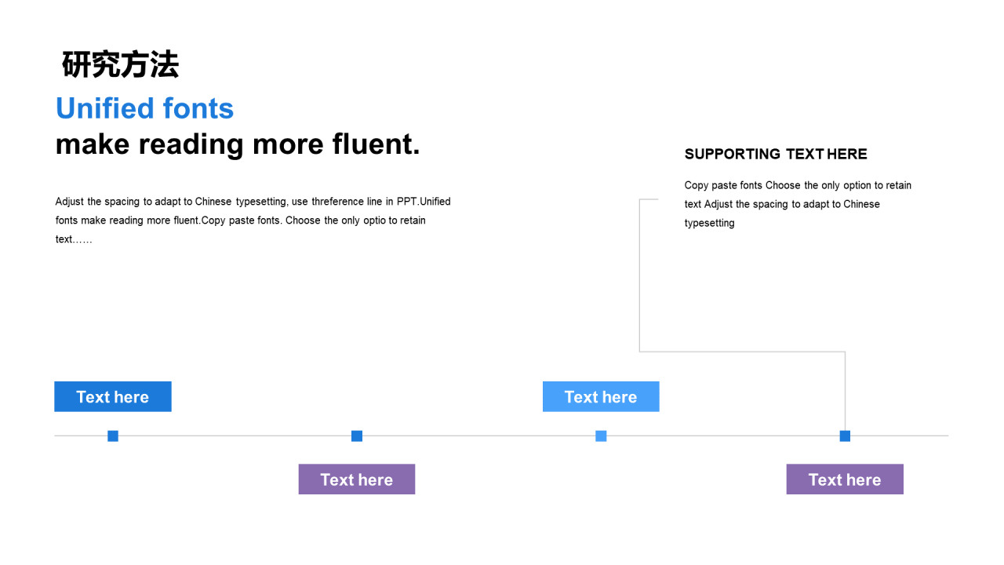Click the single word 'typesetting' under supporting text
Image resolution: width=1004 pixels, height=565 pixels.
point(709,224)
